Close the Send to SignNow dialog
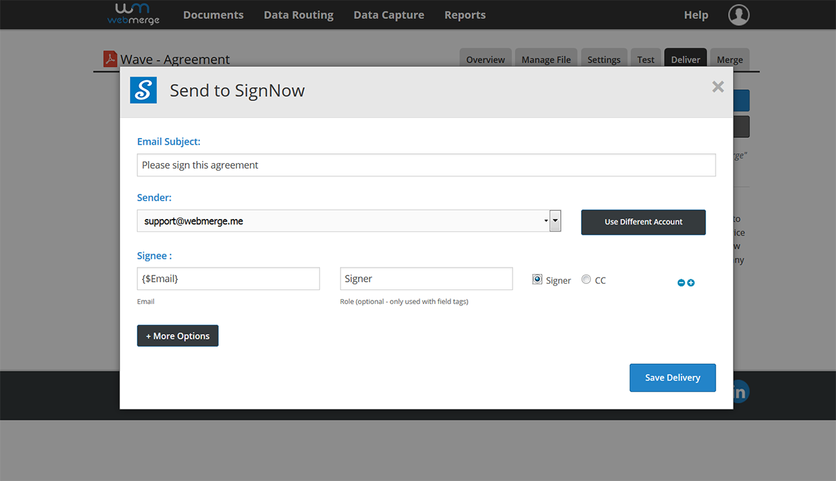Image resolution: width=836 pixels, height=481 pixels. pyautogui.click(x=718, y=86)
